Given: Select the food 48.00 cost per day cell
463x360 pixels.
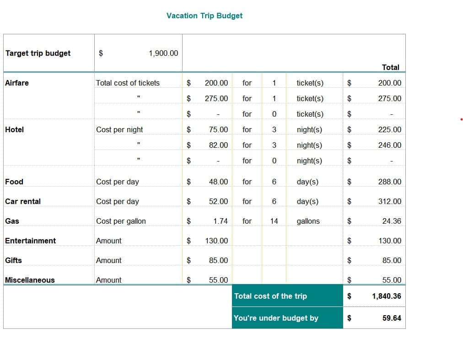Looking at the screenshot, I should pyautogui.click(x=218, y=182).
